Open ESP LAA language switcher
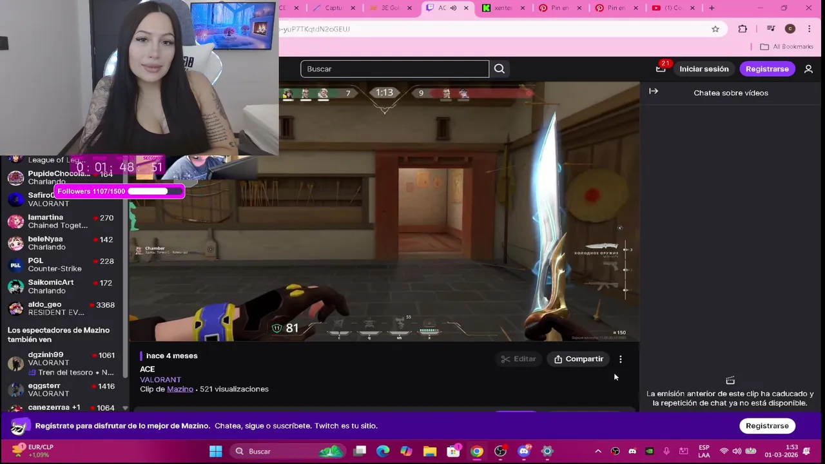This screenshot has width=825, height=464. 704,451
